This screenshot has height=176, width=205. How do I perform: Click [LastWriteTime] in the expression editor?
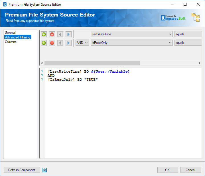point(65,71)
